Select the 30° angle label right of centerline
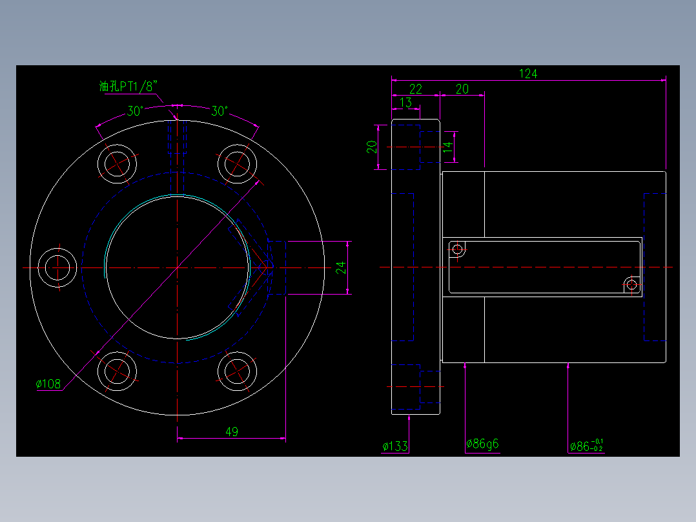Viewport: 696px width, 522px height. 220,110
